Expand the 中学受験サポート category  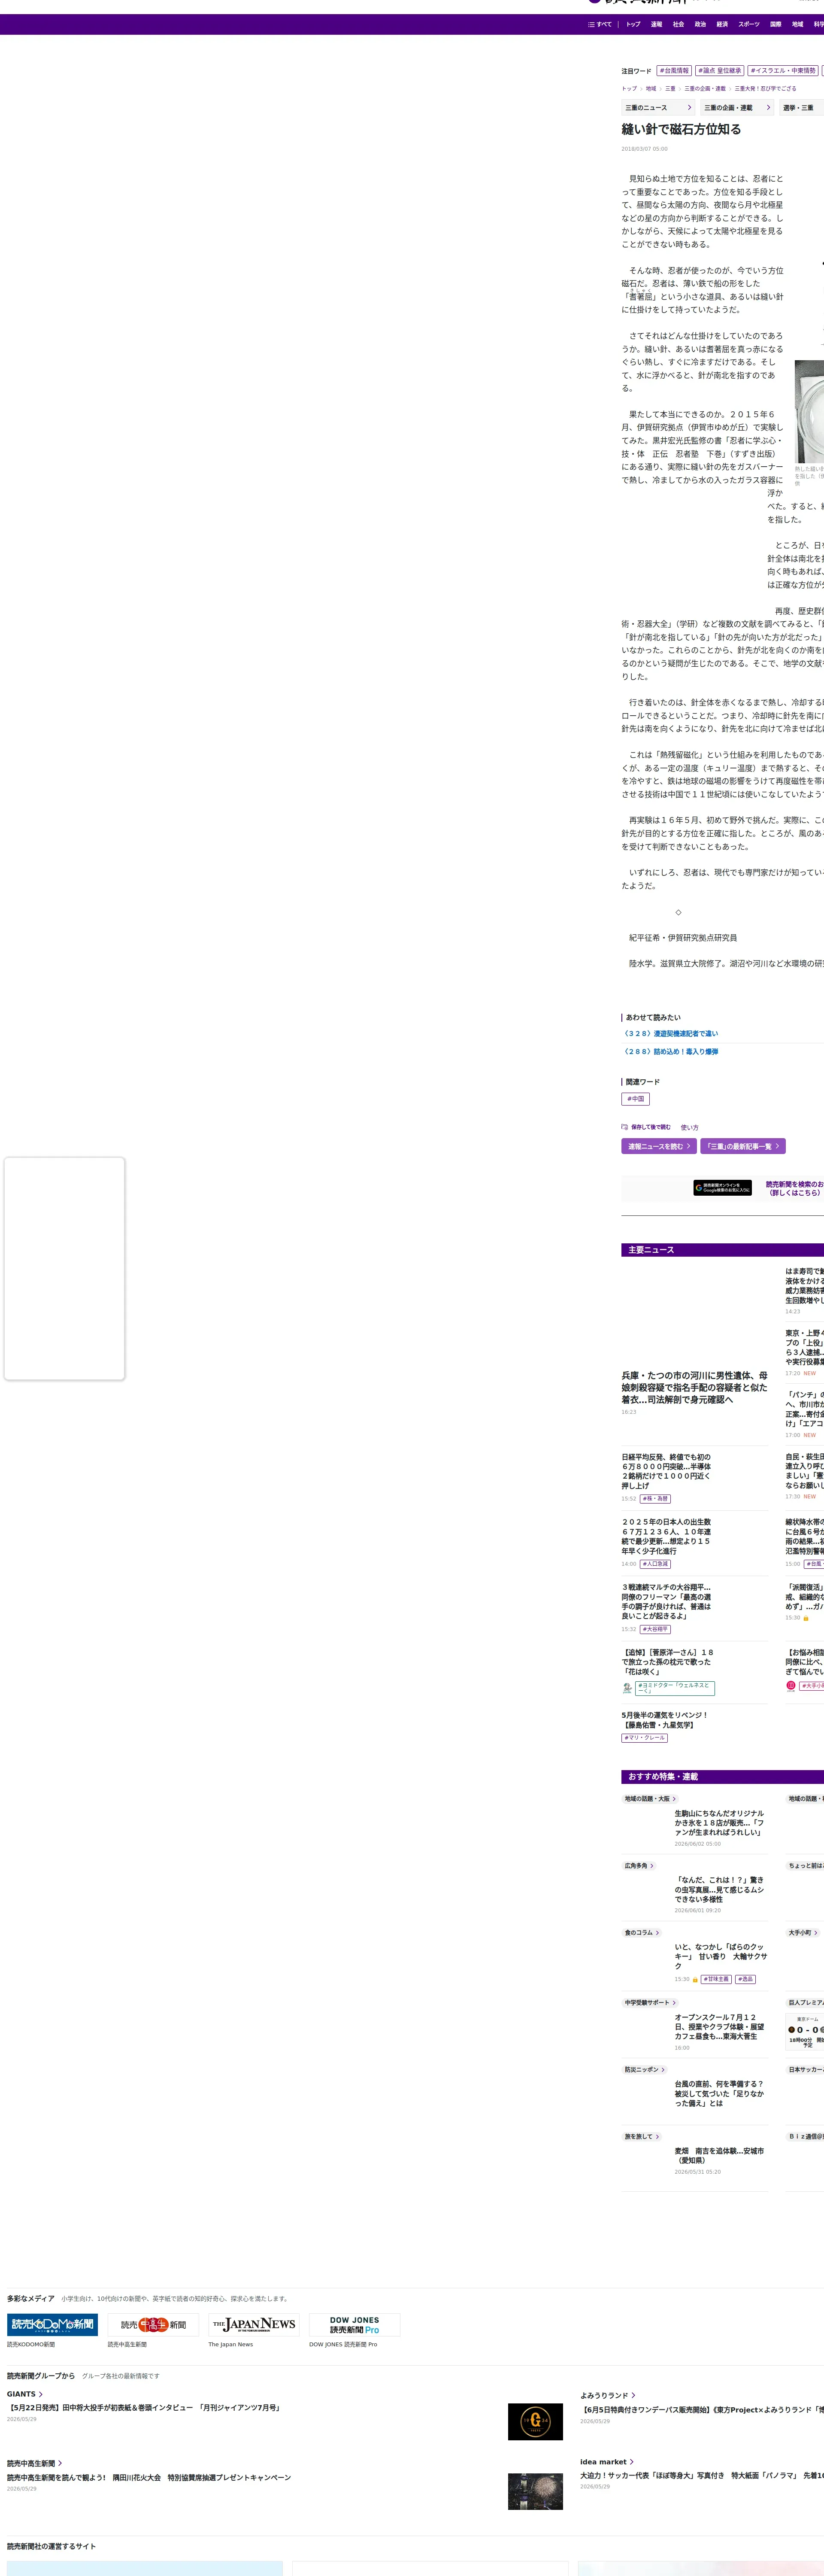tap(651, 2003)
